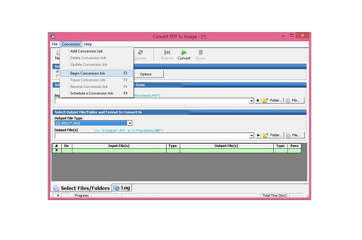The height and width of the screenshot is (240, 362).
Task: Click the Pass column header
Action: click(294, 146)
